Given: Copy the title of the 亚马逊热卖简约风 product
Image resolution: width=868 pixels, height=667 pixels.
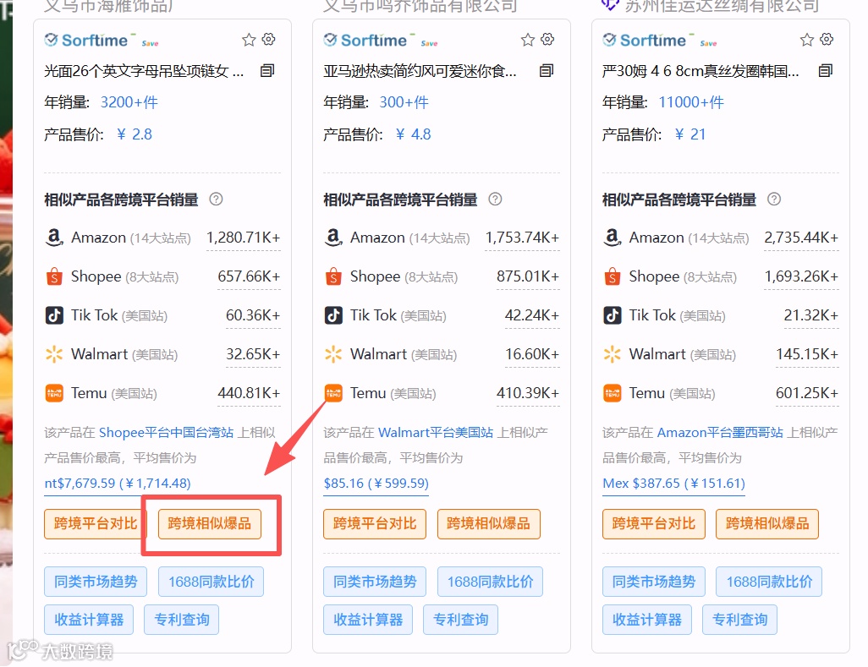Looking at the screenshot, I should (x=547, y=71).
